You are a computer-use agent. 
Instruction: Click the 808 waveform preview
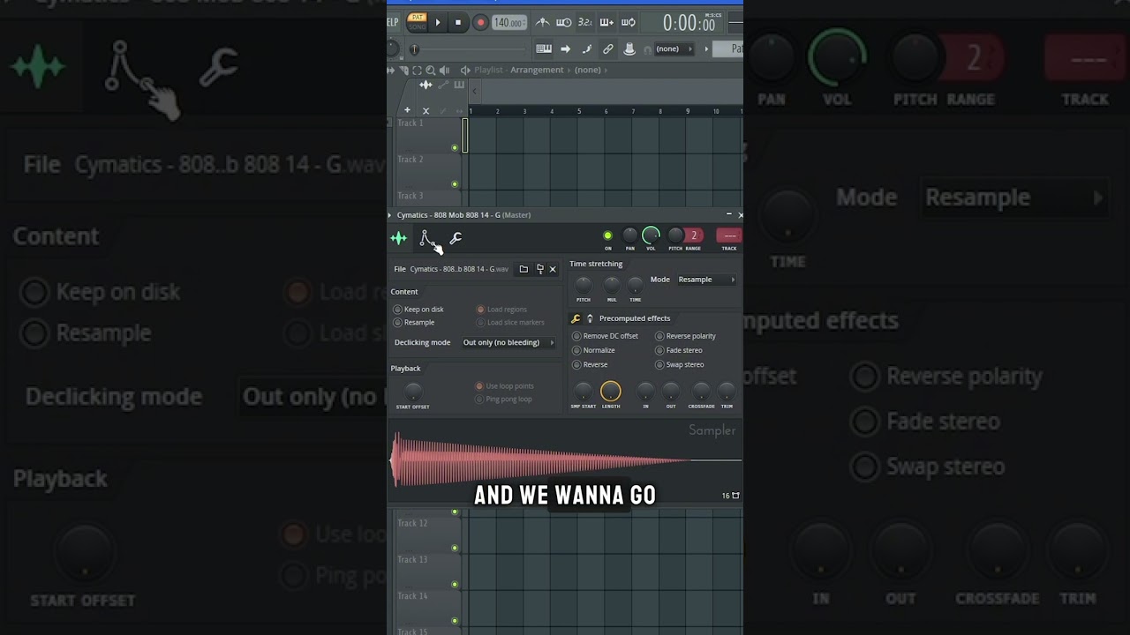point(565,460)
